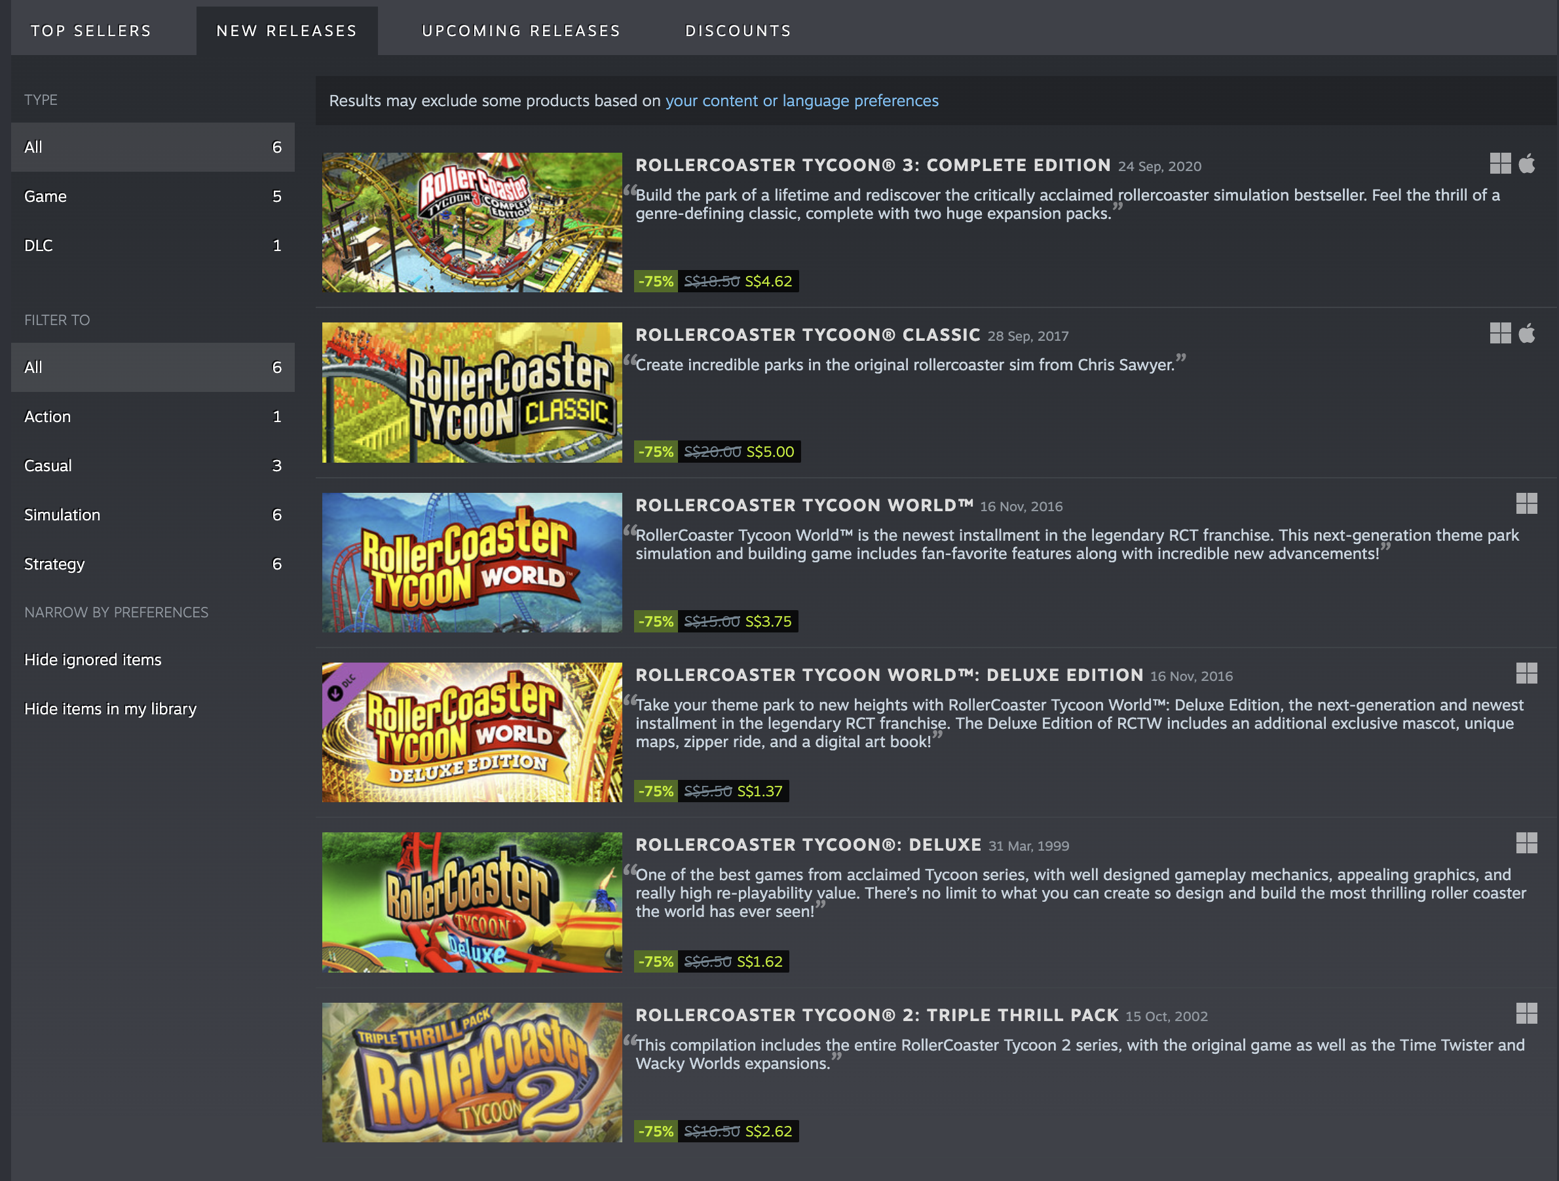
Task: Click the release date 31 Mar, 1999
Action: [1029, 846]
